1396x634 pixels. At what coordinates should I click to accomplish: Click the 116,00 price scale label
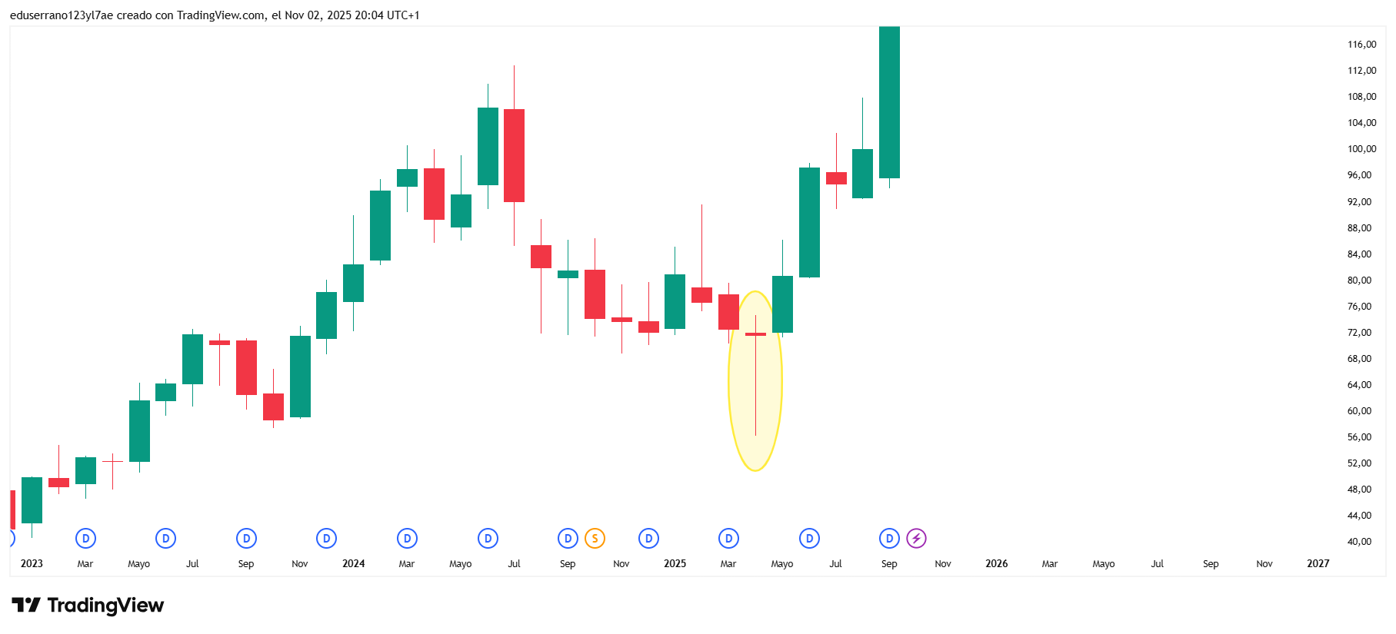1361,45
